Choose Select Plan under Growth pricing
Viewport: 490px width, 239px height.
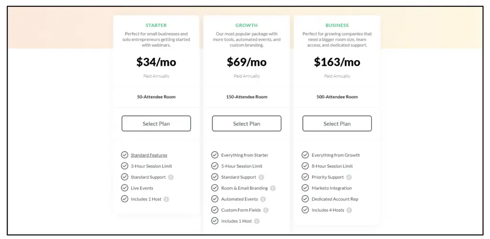246,124
